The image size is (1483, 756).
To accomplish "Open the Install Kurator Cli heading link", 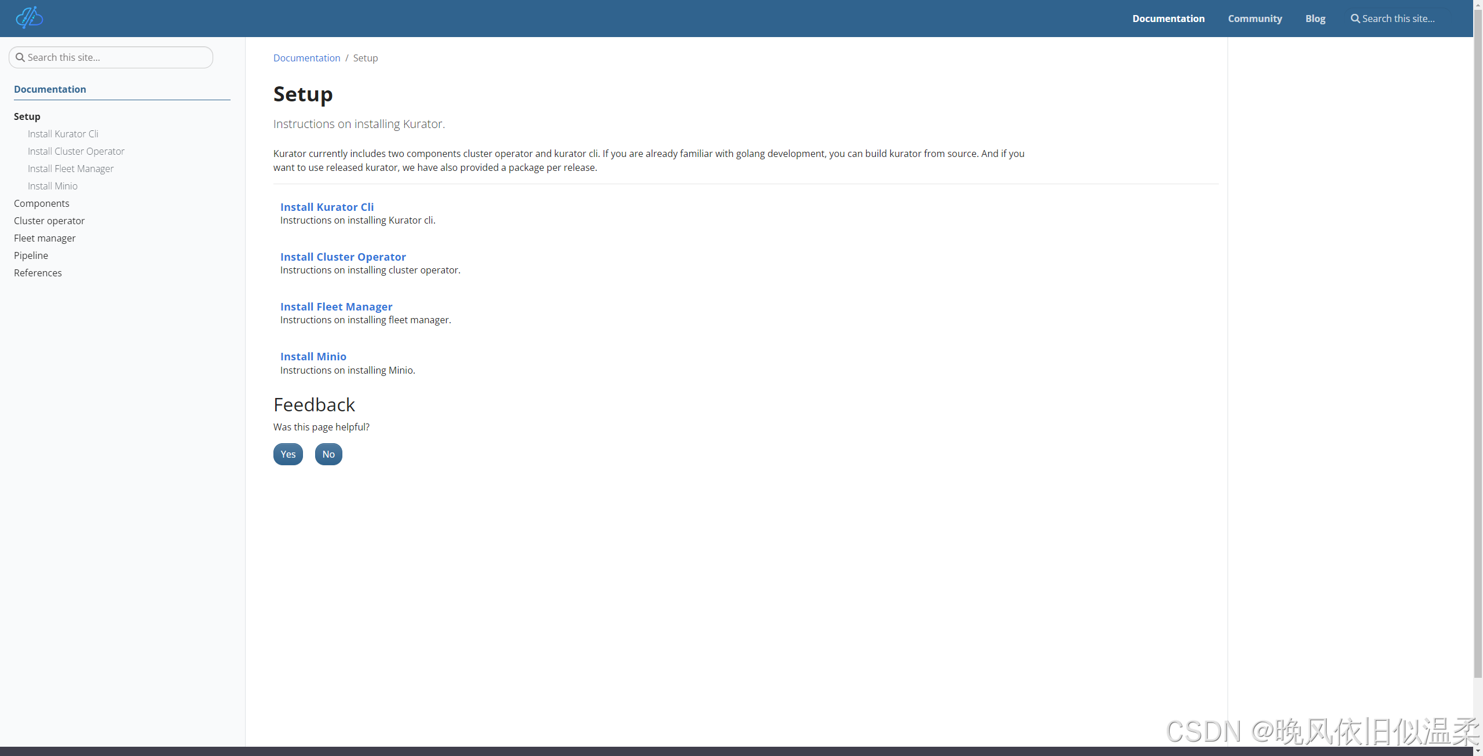I will tap(327, 207).
